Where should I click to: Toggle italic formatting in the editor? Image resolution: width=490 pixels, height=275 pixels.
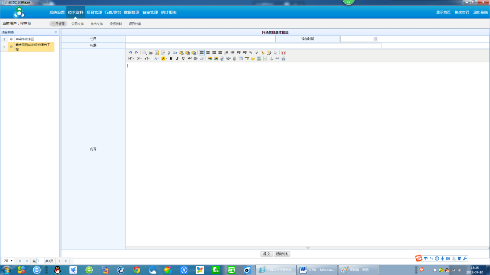(177, 59)
